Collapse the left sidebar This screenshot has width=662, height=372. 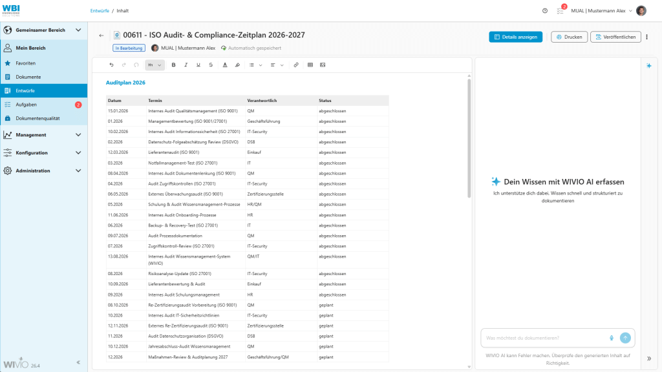click(78, 362)
